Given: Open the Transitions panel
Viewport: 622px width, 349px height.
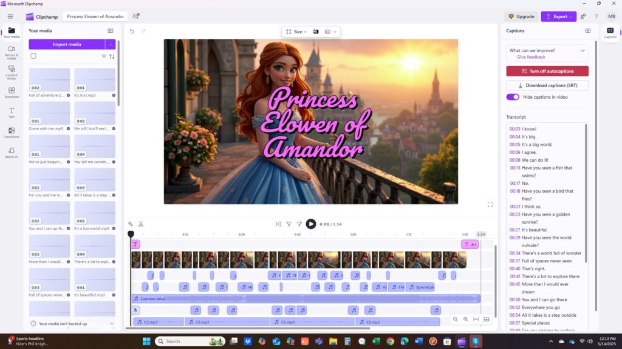Looking at the screenshot, I should pyautogui.click(x=12, y=132).
